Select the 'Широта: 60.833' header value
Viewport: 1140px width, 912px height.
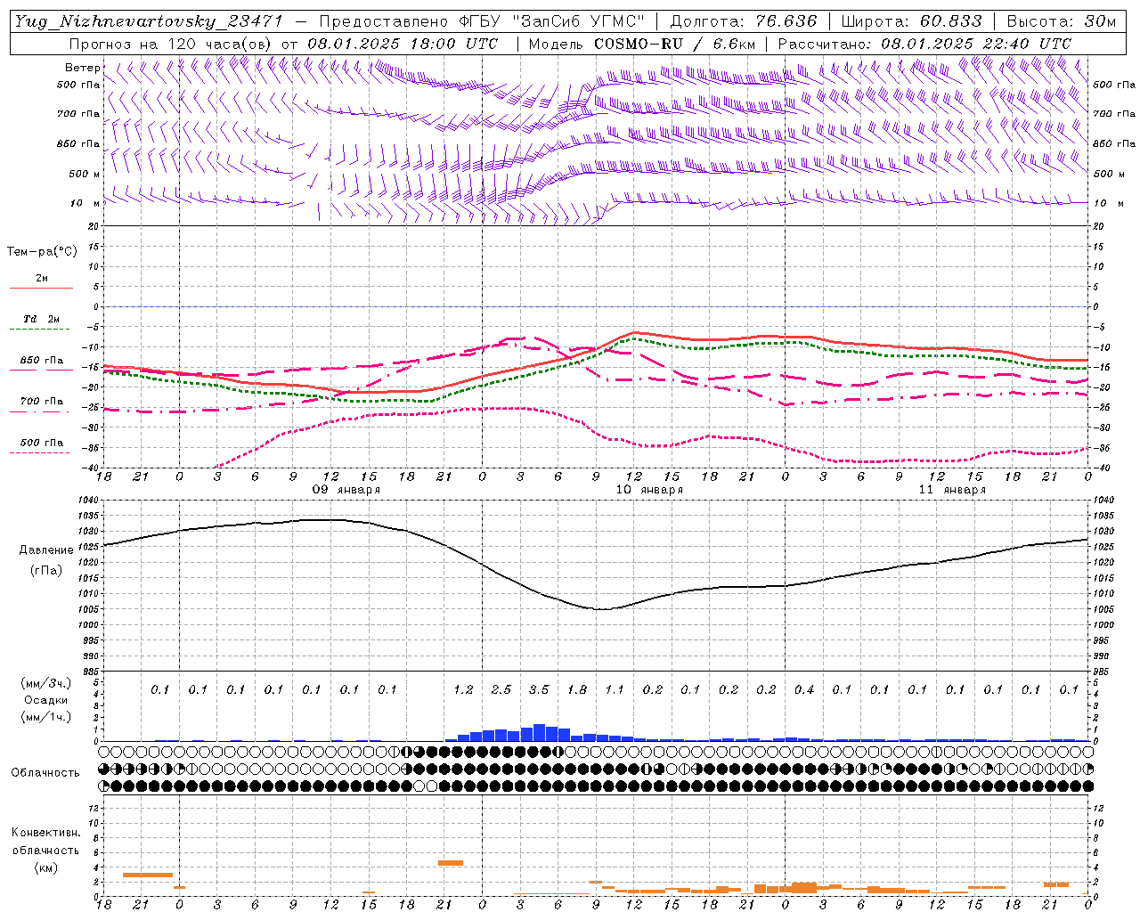click(911, 21)
